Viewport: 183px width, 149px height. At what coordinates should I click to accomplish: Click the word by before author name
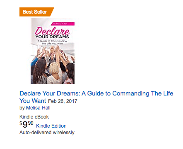point(22,108)
